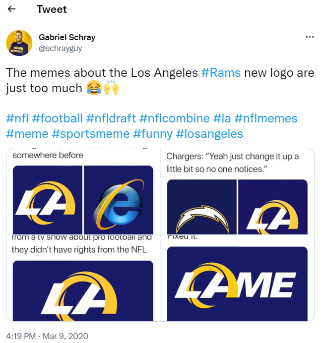Open the Internet Explorer logo comparison image
The image size is (323, 343).
83,191
